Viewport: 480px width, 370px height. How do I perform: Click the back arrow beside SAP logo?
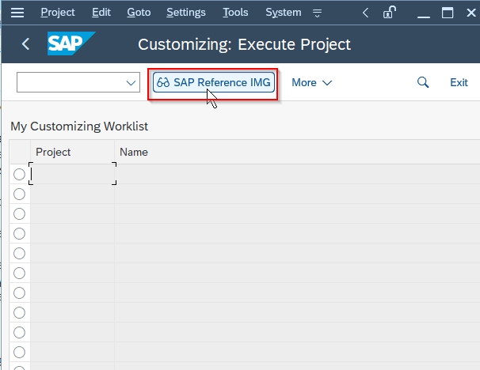[25, 44]
